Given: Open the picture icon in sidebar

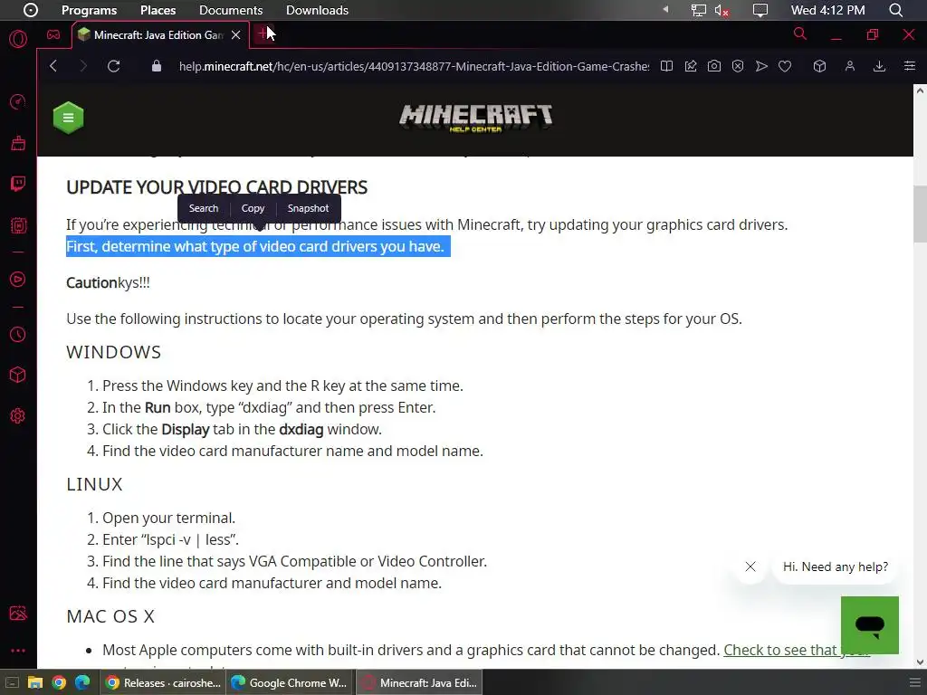Looking at the screenshot, I should coord(18,613).
